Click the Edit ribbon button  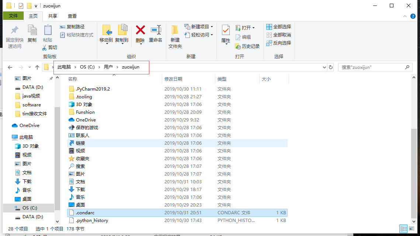[243, 37]
